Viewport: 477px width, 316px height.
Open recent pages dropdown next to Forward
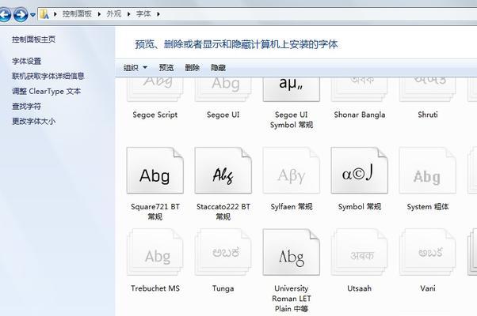click(32, 14)
